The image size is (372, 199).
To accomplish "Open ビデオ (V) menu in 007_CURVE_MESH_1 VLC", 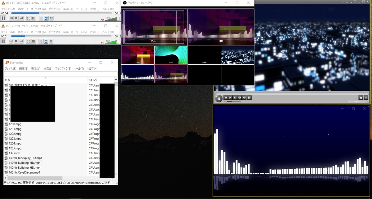I will [x=54, y=32].
